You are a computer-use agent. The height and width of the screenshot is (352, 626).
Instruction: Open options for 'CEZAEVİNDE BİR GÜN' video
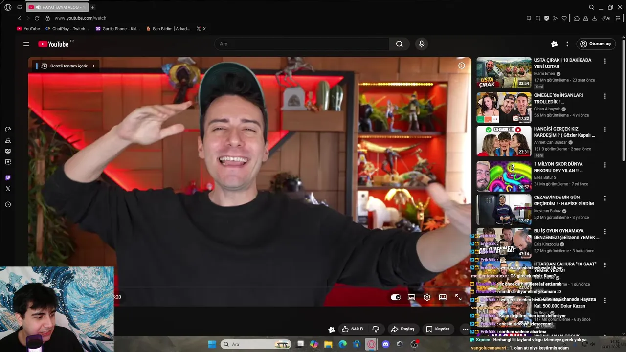tap(605, 198)
